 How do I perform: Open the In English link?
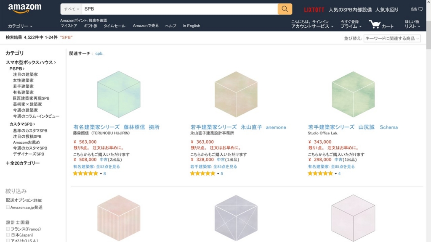[x=192, y=26]
